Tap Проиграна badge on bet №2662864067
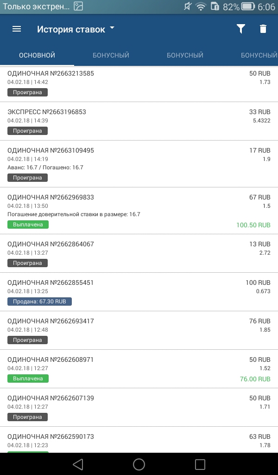Viewport: 278px width, 475px height. click(x=27, y=263)
